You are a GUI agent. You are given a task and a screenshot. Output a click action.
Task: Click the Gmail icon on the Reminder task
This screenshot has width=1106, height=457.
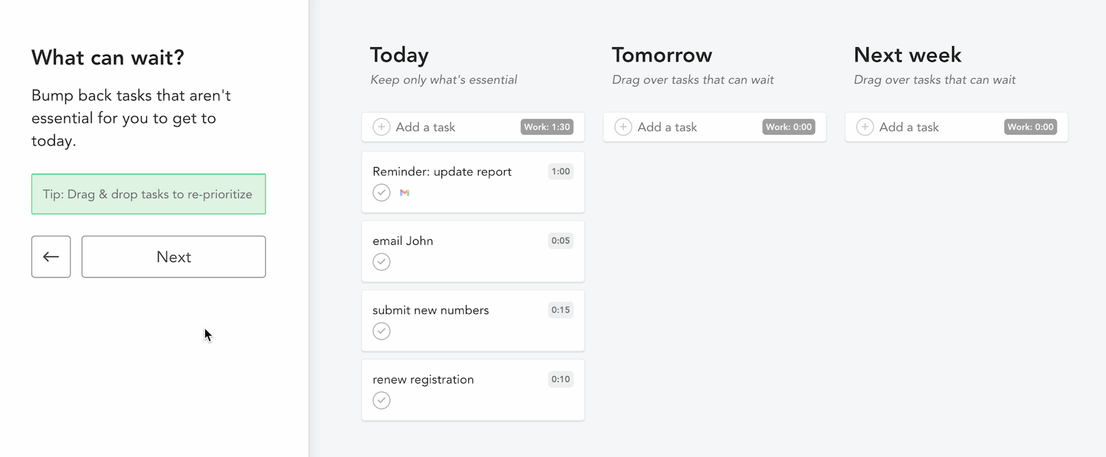405,192
